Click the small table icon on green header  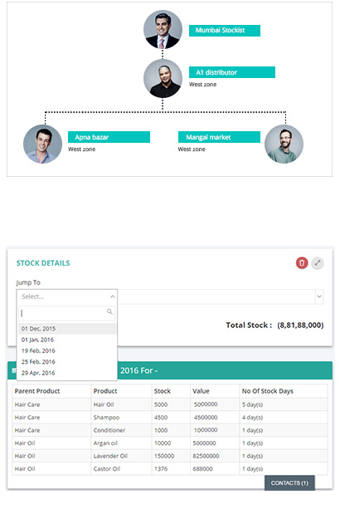(13, 370)
